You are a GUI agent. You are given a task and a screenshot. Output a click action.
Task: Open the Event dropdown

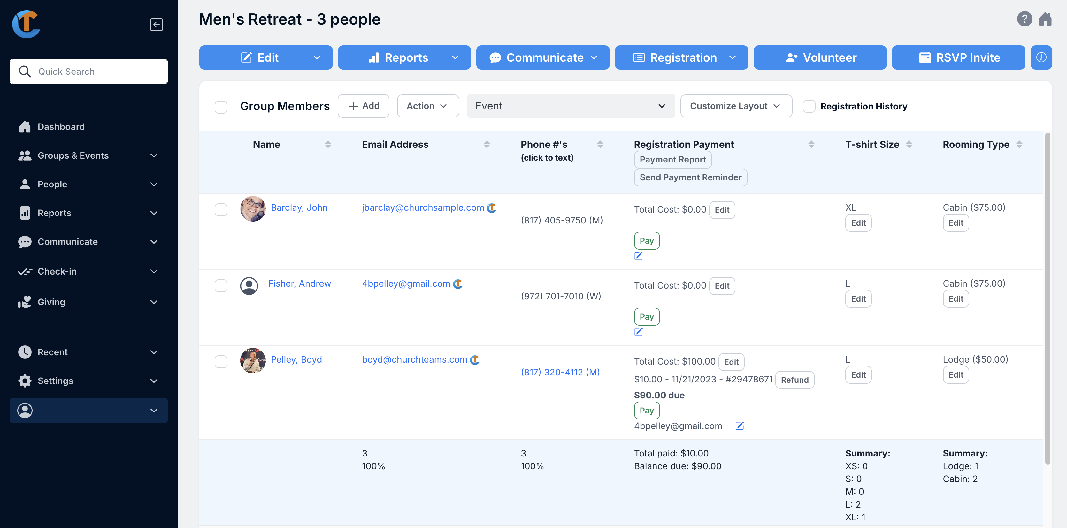[x=570, y=106]
